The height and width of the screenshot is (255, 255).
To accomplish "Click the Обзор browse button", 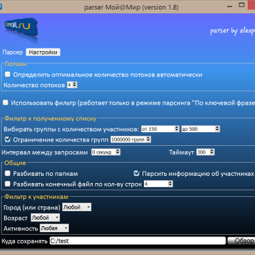I will [x=241, y=241].
